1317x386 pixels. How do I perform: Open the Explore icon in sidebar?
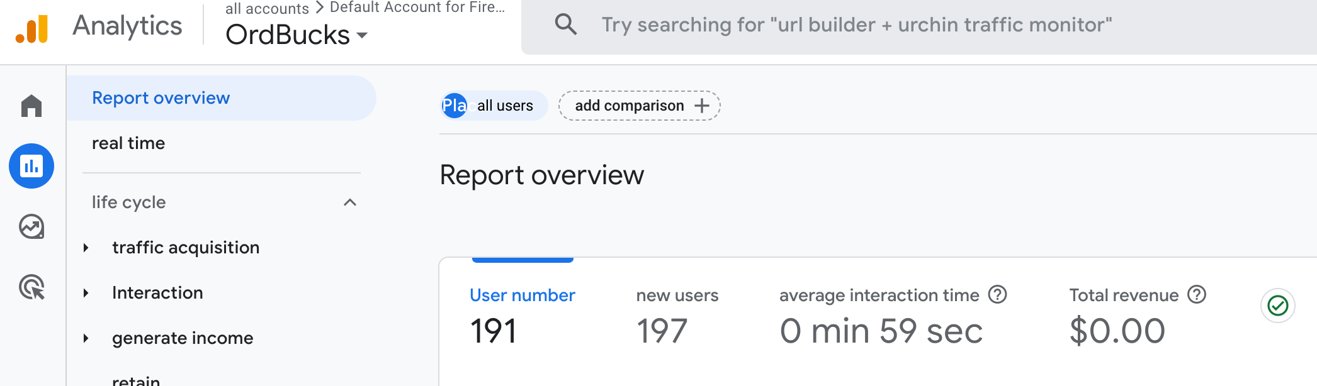pyautogui.click(x=31, y=227)
